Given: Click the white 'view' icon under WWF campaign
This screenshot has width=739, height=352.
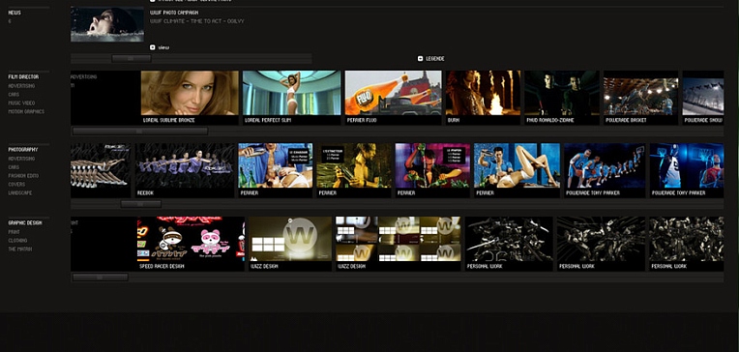Looking at the screenshot, I should [x=153, y=47].
